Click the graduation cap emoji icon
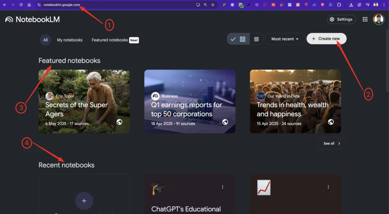 click(158, 188)
